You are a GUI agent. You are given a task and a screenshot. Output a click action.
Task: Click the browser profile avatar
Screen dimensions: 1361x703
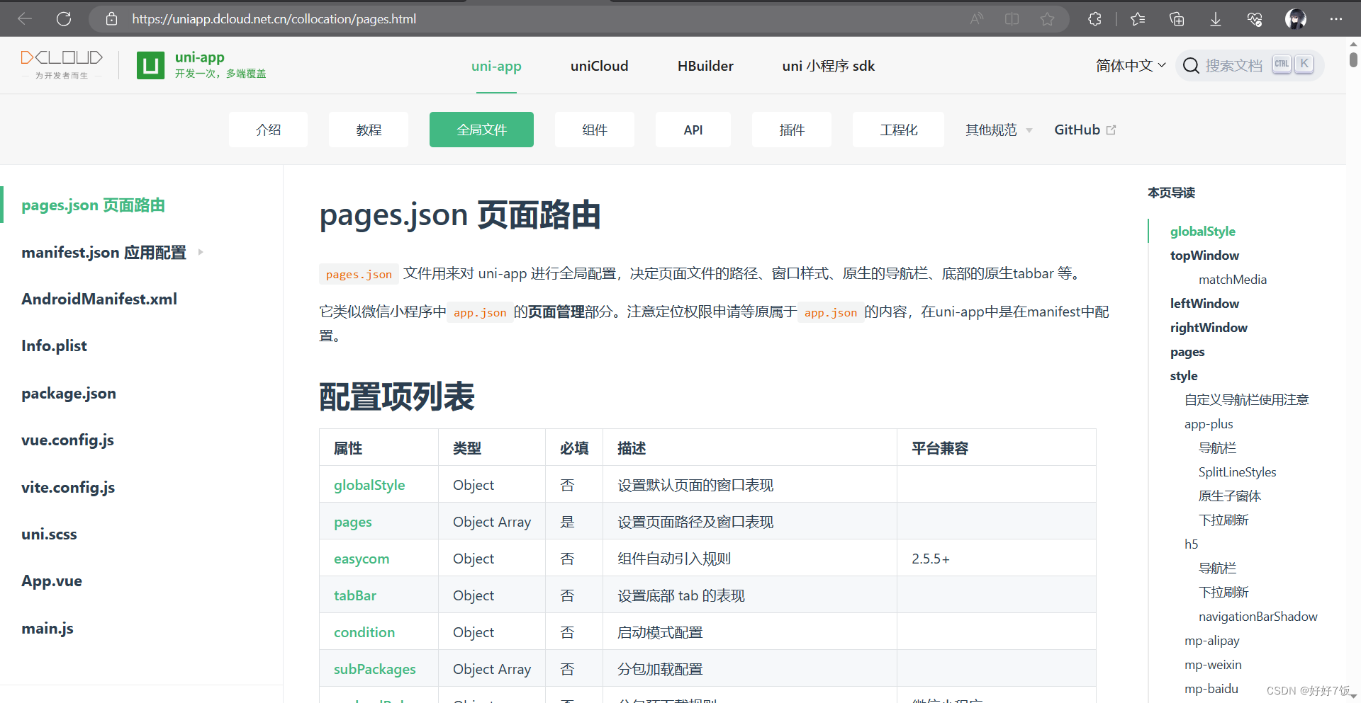1296,19
